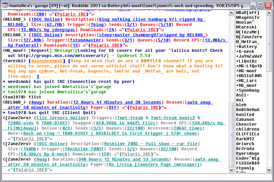The height and width of the screenshot is (182, 274).
Task: Click '12 Hours 41 Minutes and 38 Seconds' text
Action: [117, 102]
